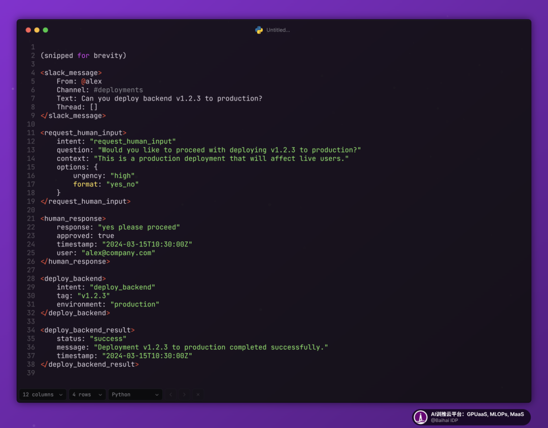Select the human_response timestamp text
Image resolution: width=548 pixels, height=428 pixels.
pos(147,244)
